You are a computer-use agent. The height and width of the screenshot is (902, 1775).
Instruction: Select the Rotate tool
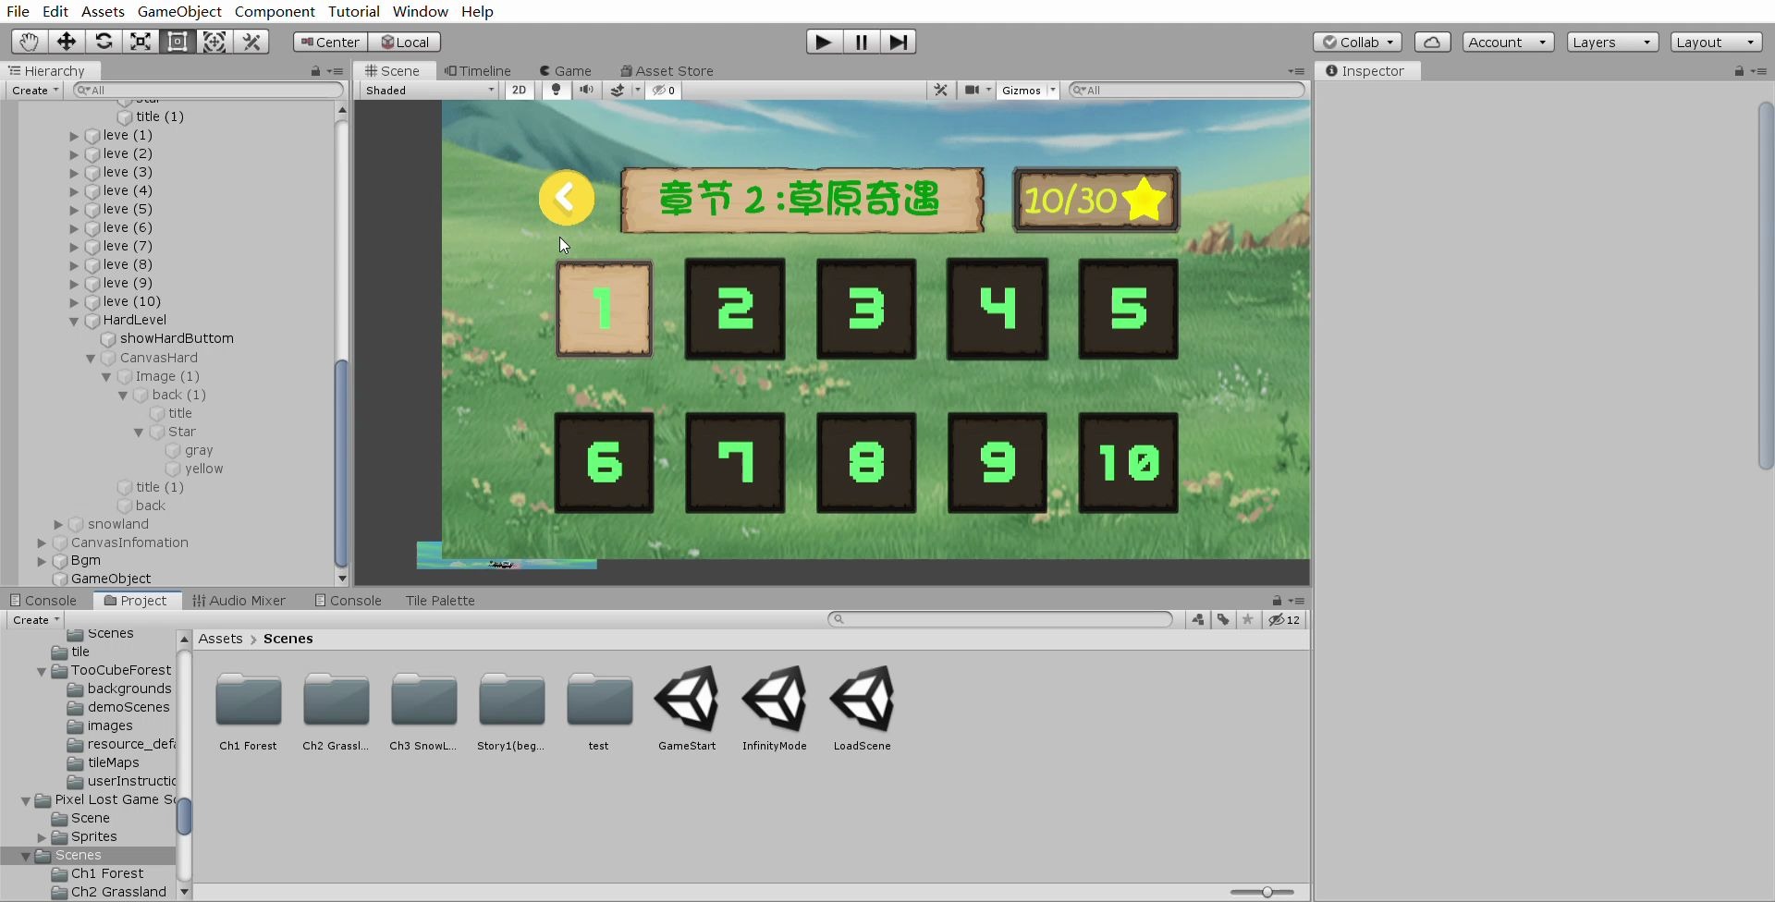[104, 42]
